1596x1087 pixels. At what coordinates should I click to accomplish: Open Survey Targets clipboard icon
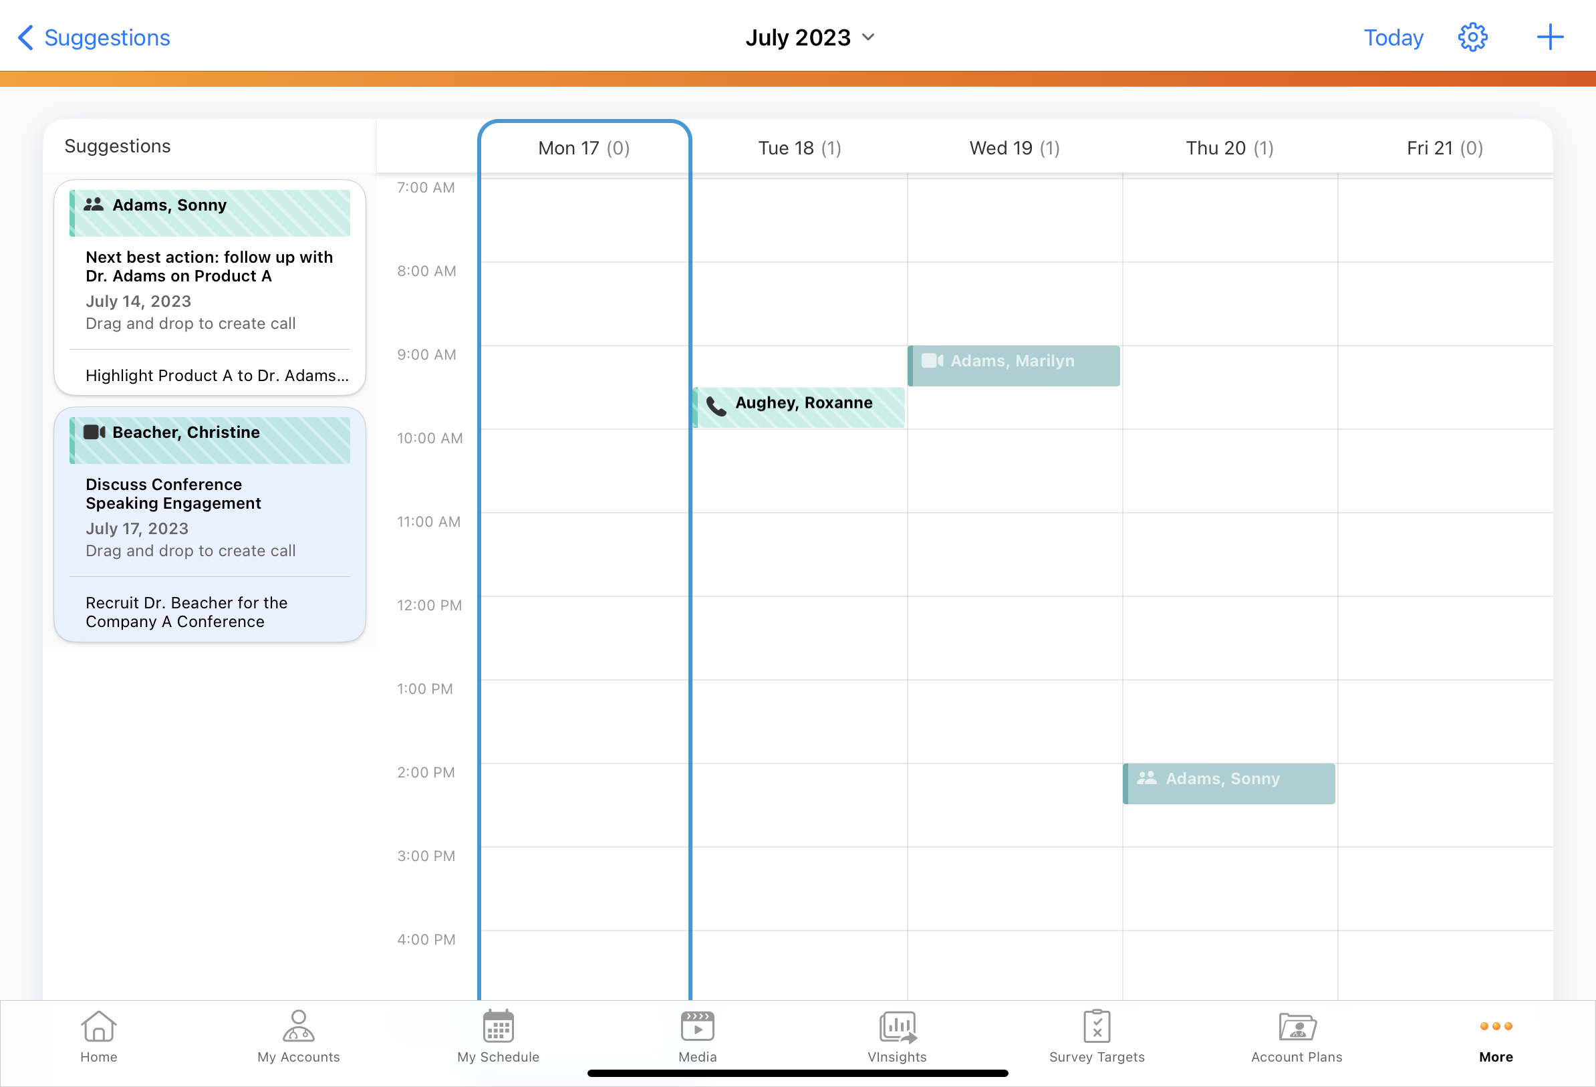[x=1096, y=1027]
